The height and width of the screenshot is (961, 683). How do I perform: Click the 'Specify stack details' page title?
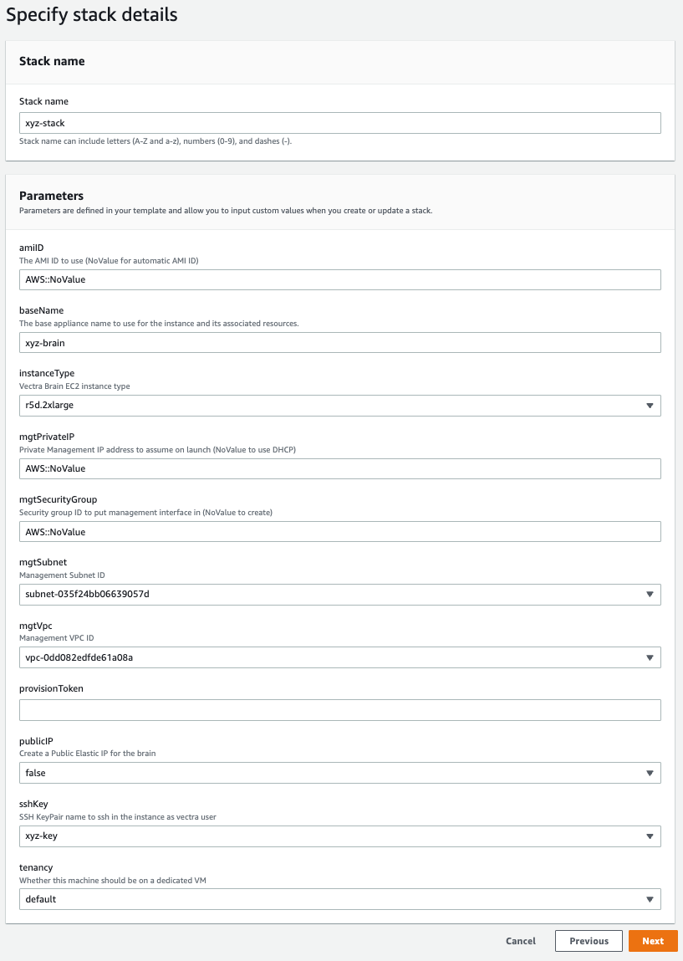tap(92, 15)
